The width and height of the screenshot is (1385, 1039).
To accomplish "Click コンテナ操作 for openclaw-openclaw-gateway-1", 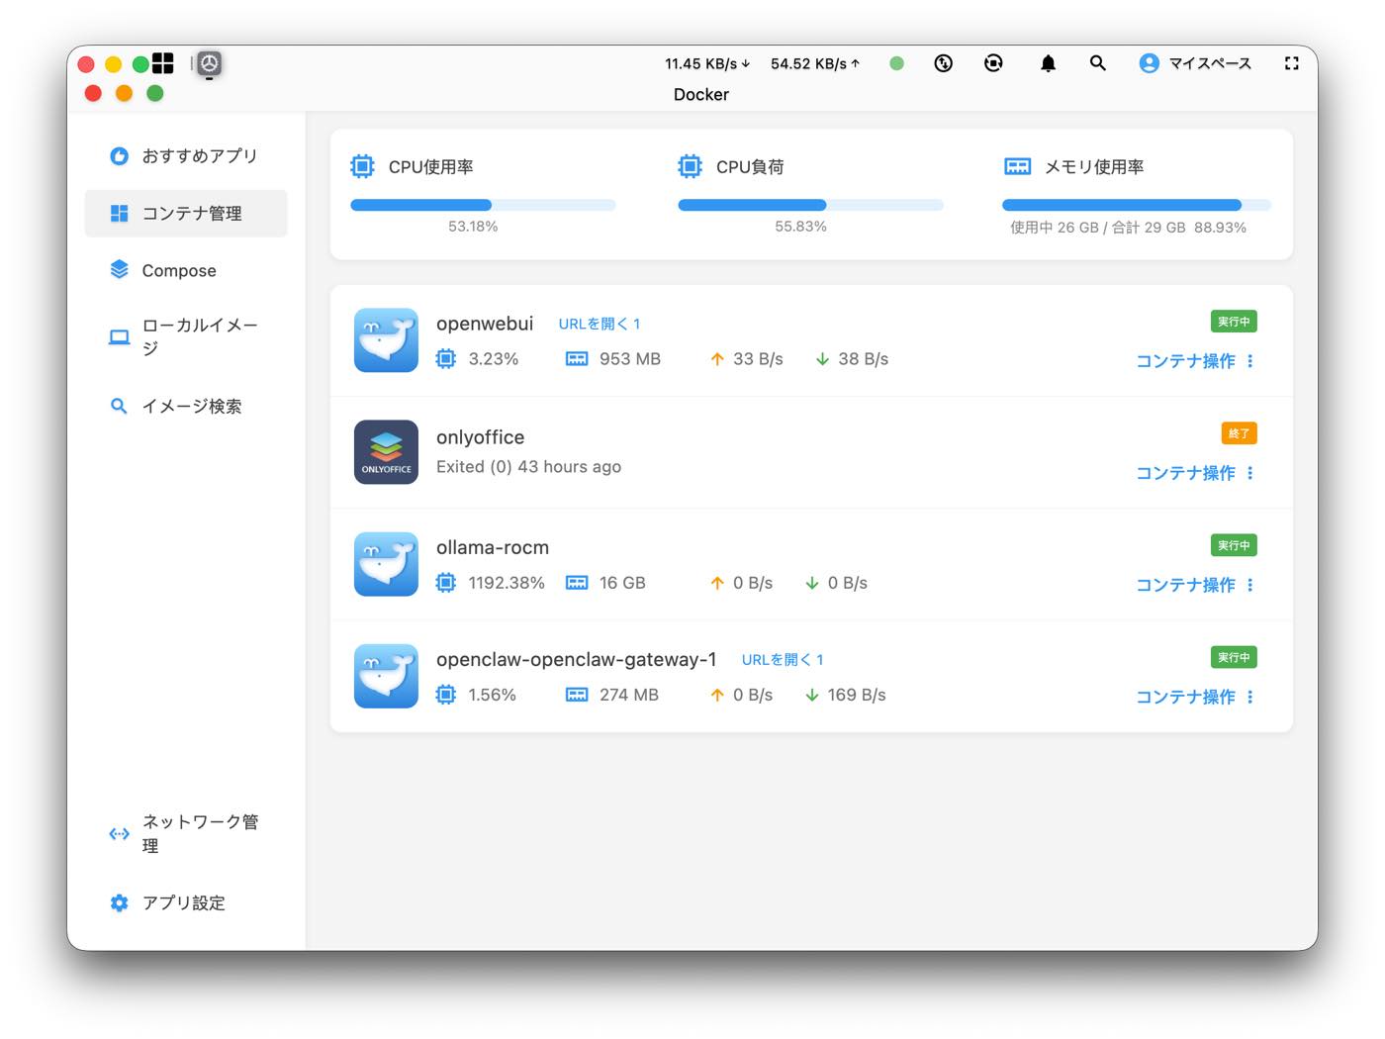I will click(1185, 697).
